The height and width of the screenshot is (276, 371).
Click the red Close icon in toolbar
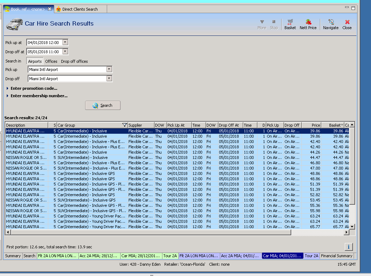tap(347, 22)
